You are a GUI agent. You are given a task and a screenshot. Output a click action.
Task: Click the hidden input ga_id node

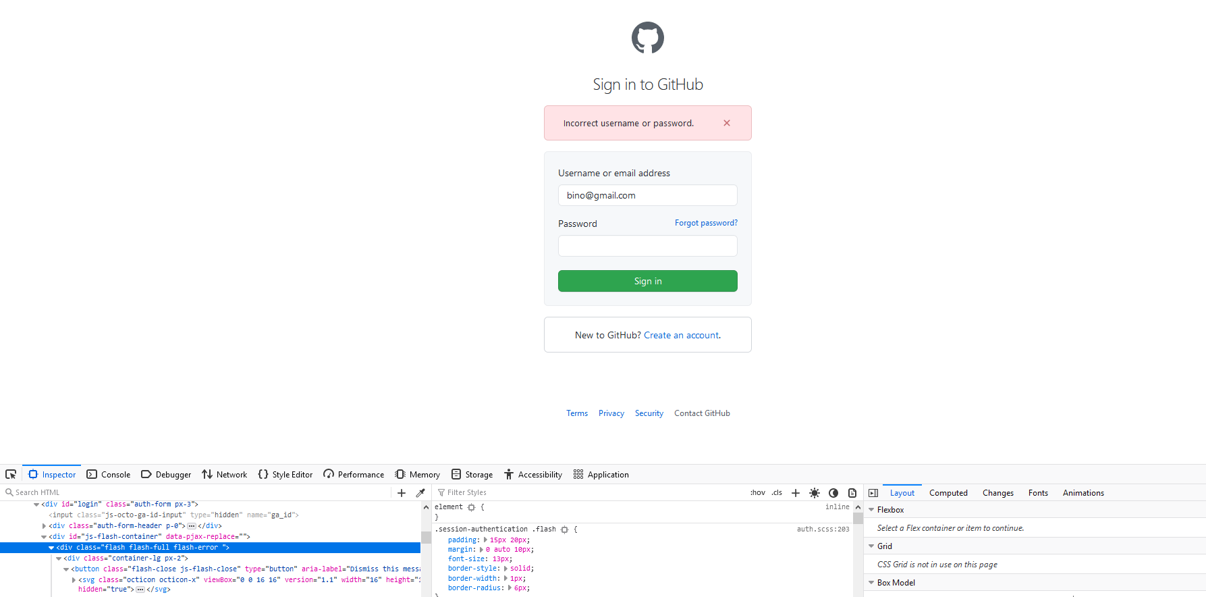point(173,515)
